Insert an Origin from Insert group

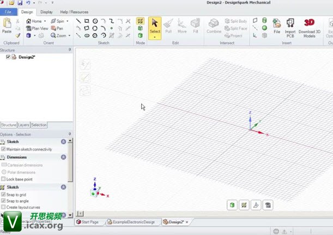tap(255, 35)
